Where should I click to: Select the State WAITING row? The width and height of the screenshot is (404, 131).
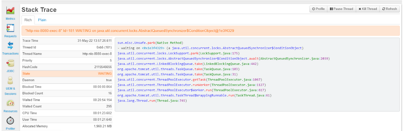67,73
